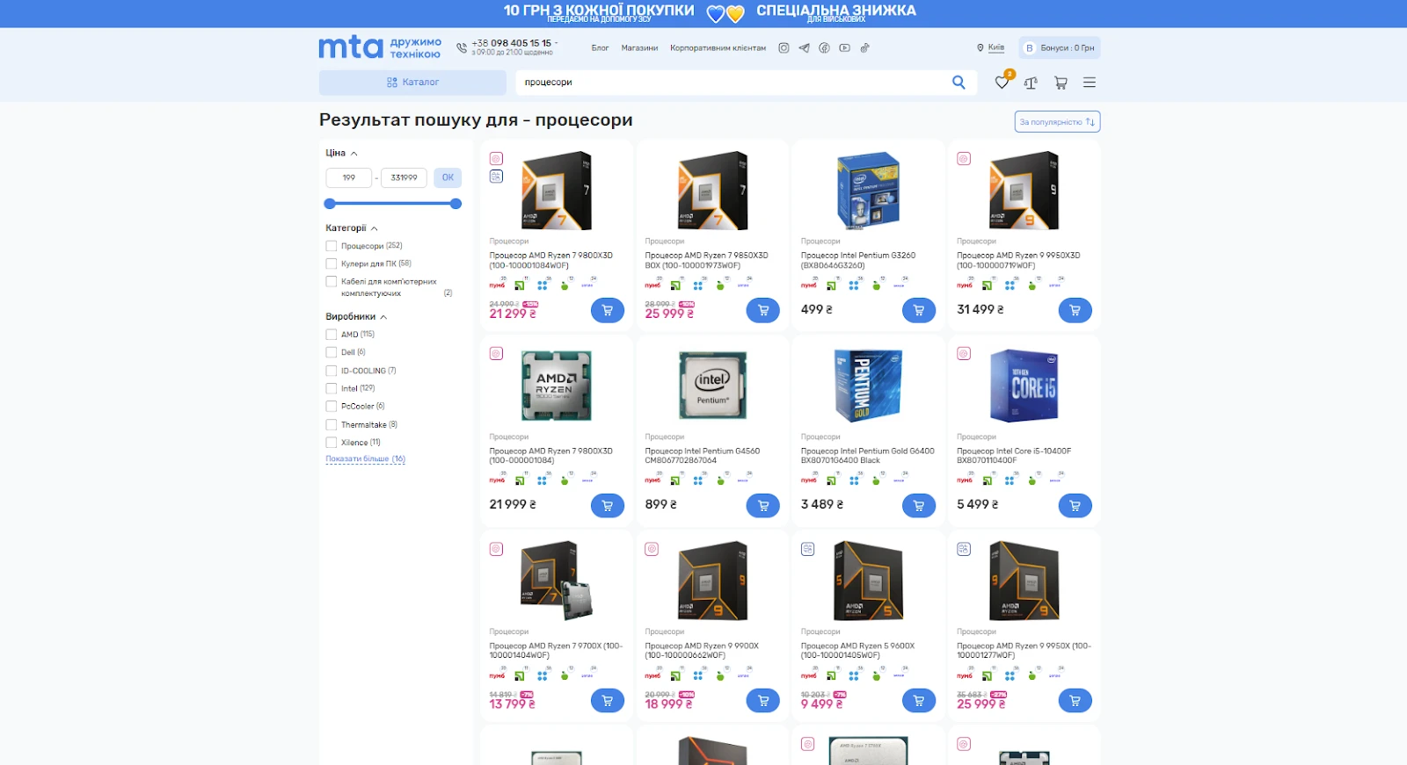Open the Instagram social link icon
The height and width of the screenshot is (765, 1407).
[784, 48]
